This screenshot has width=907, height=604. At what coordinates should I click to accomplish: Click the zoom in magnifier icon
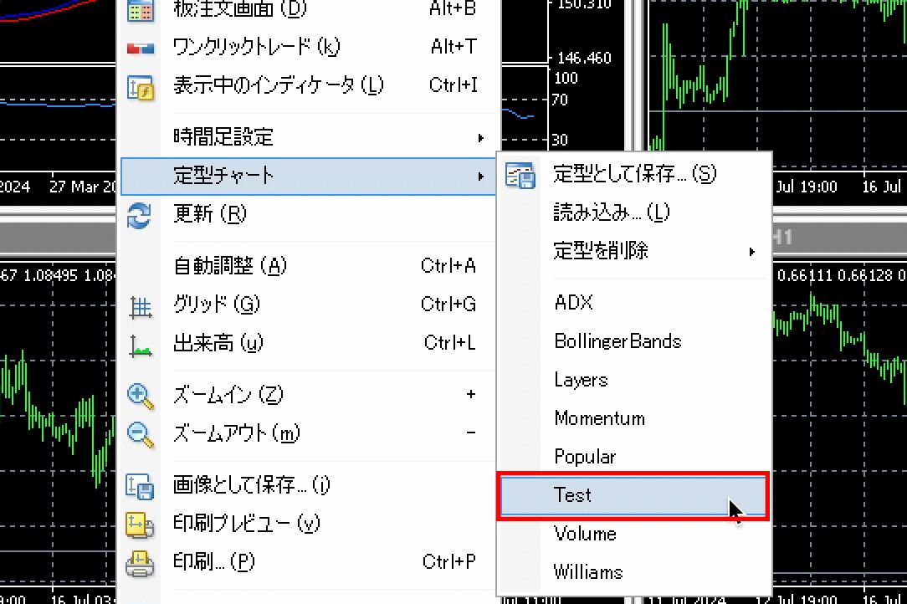click(x=140, y=396)
